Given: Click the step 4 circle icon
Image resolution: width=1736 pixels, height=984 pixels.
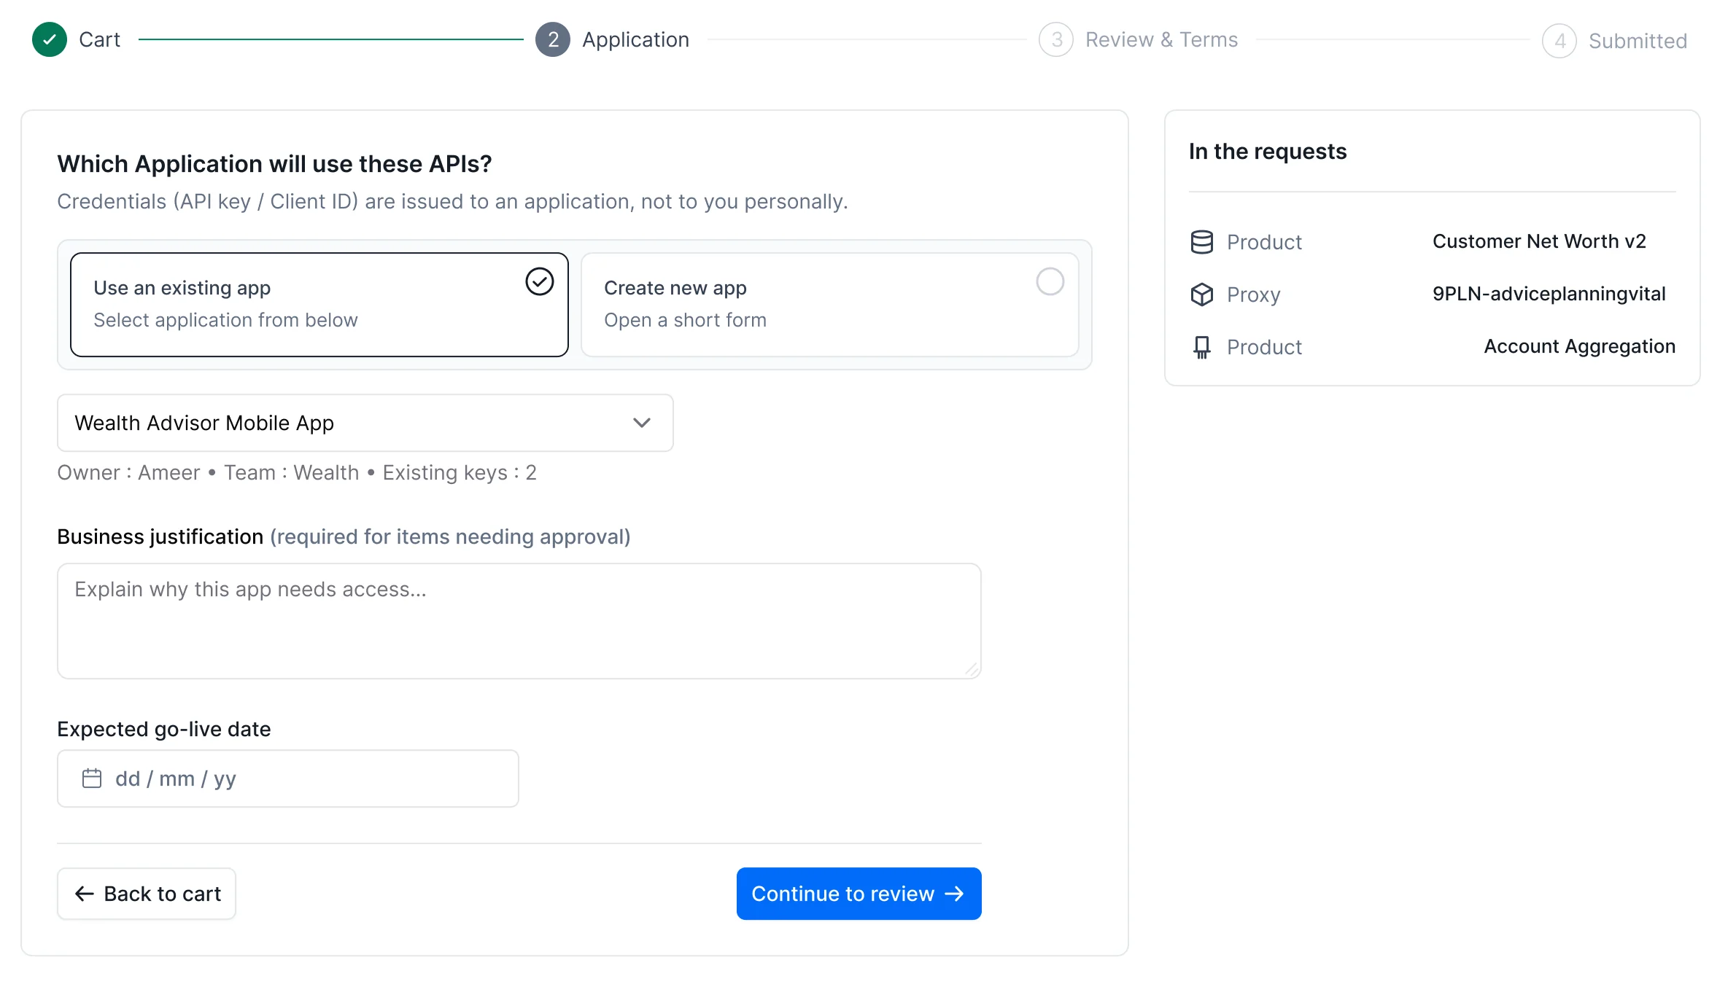Looking at the screenshot, I should pos(1559,41).
